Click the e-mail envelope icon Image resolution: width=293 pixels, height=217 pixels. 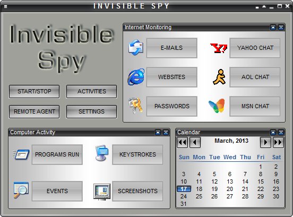click(x=136, y=48)
